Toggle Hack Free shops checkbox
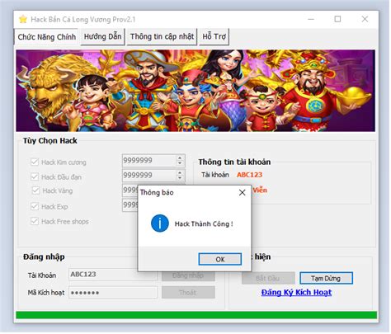The image size is (391, 334). (35, 221)
